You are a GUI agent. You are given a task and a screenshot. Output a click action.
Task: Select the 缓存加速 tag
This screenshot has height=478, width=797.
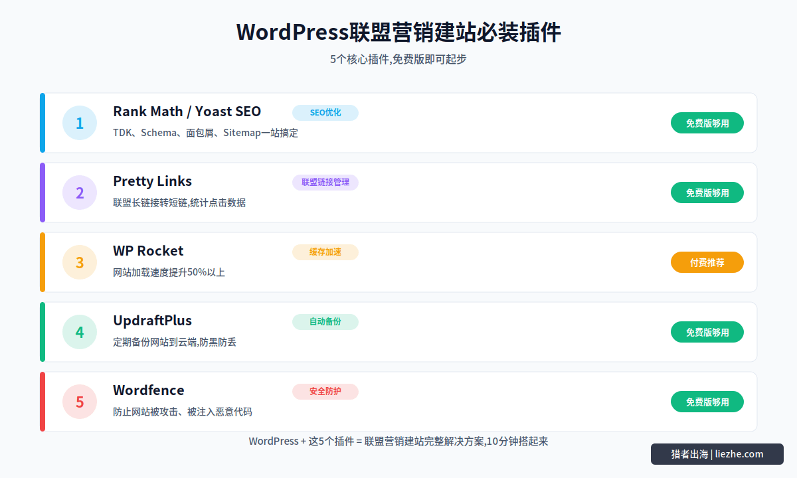(325, 252)
